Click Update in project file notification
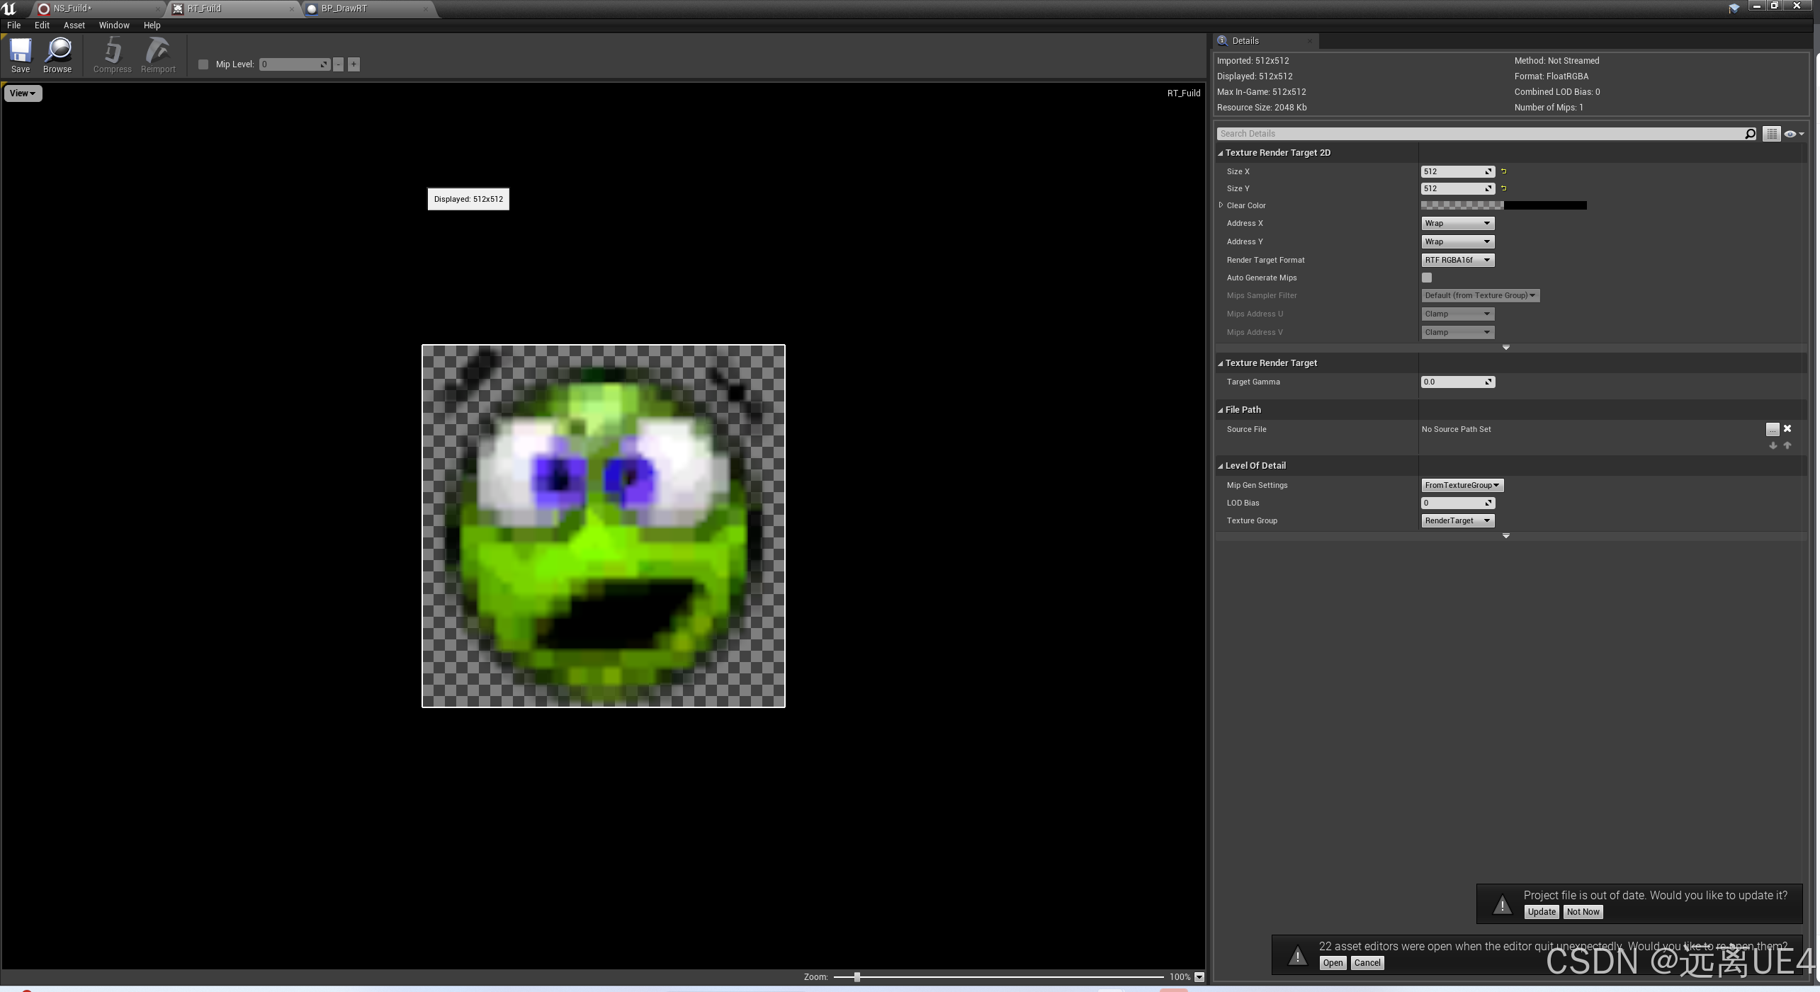The height and width of the screenshot is (992, 1820). click(x=1541, y=912)
